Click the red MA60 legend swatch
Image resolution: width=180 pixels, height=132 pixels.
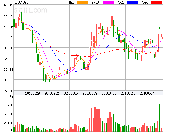click(156, 2)
